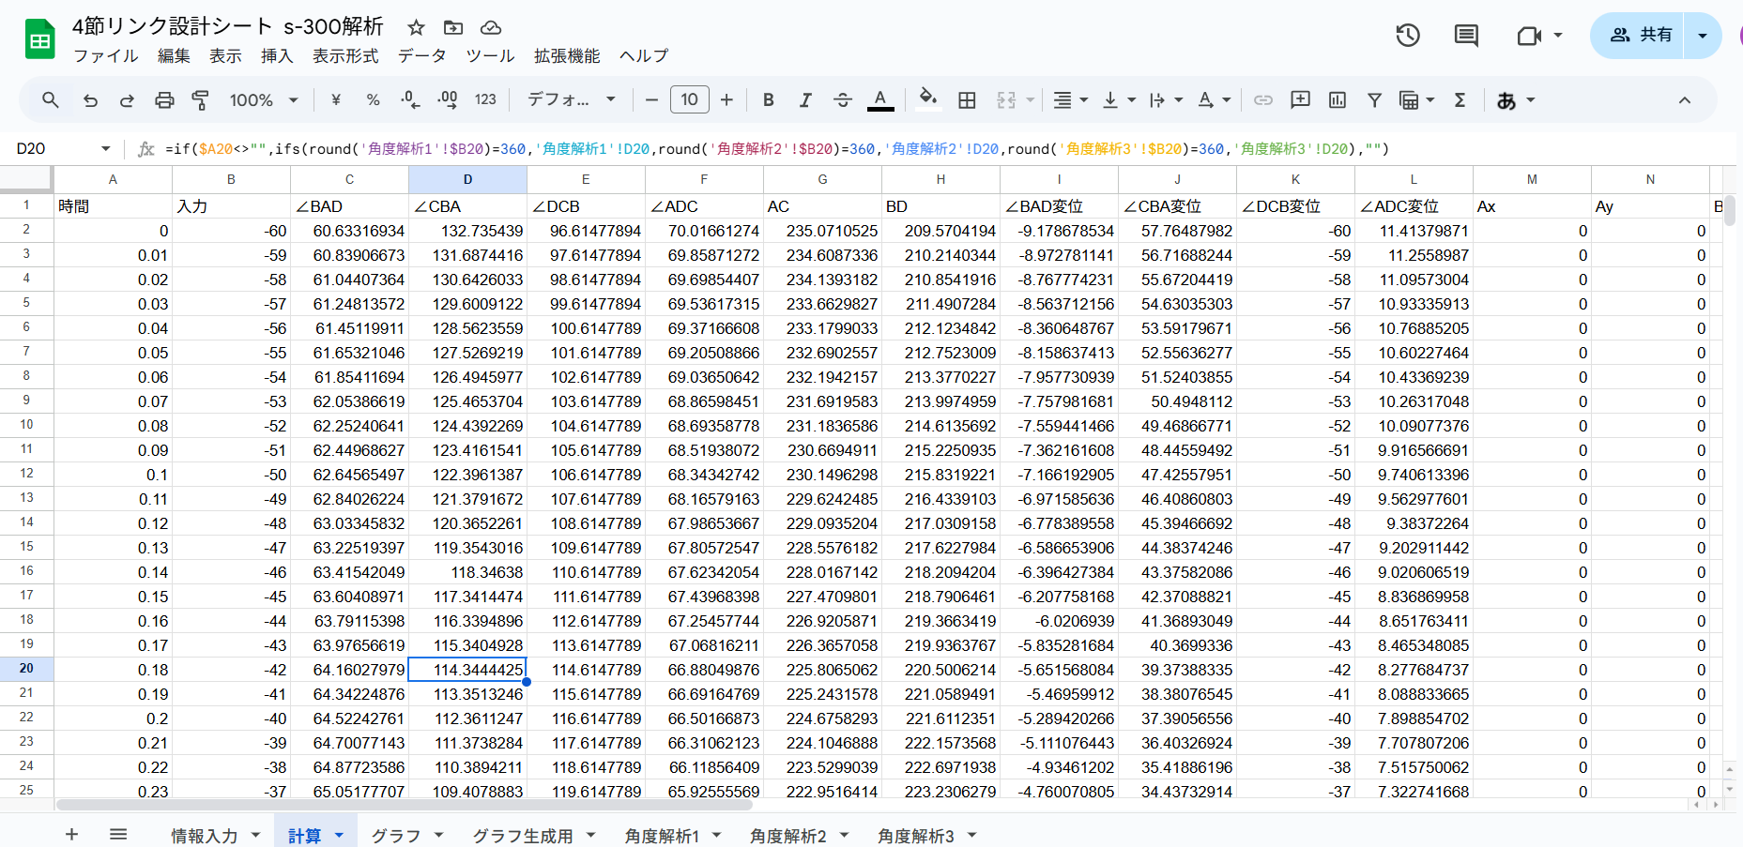
Task: Start a Meet call camera icon
Action: tap(1530, 36)
